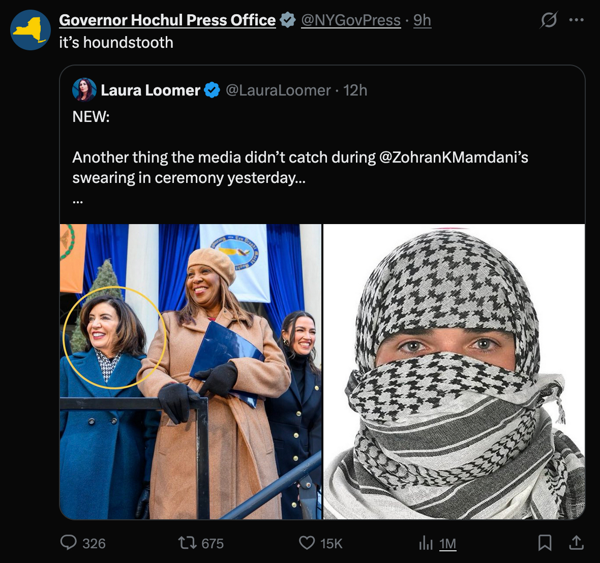Open Governor Hochul Press Office profile name
This screenshot has width=600, height=563.
(167, 20)
